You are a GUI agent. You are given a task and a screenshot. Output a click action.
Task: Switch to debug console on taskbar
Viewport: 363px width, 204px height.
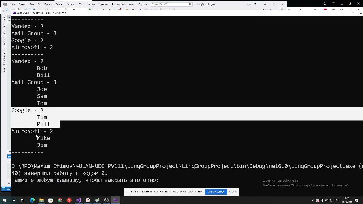tap(116, 200)
